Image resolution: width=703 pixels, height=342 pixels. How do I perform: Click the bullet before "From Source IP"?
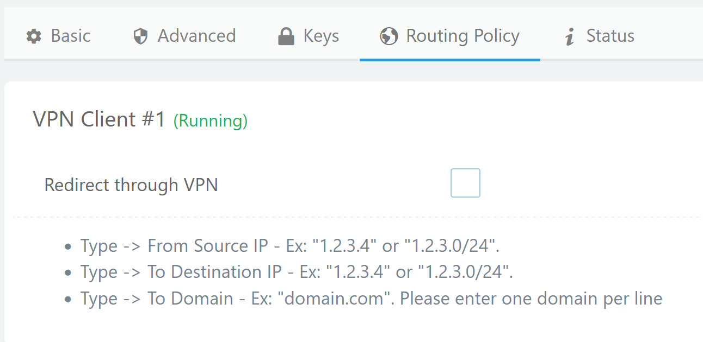click(68, 247)
